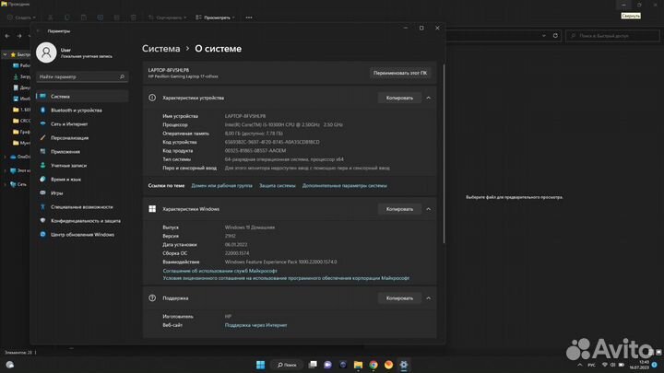664x373 pixels.
Task: Click the Найти параметр search field
Action: tap(82, 77)
